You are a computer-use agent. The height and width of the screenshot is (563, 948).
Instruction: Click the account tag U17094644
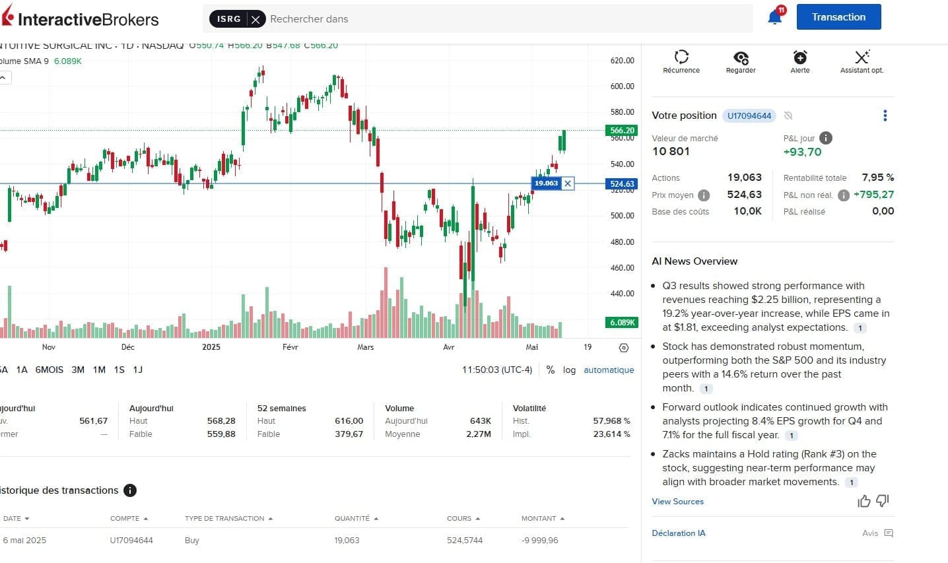[749, 116]
